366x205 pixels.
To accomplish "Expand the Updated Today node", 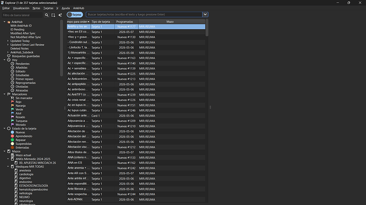I will point(8,41).
